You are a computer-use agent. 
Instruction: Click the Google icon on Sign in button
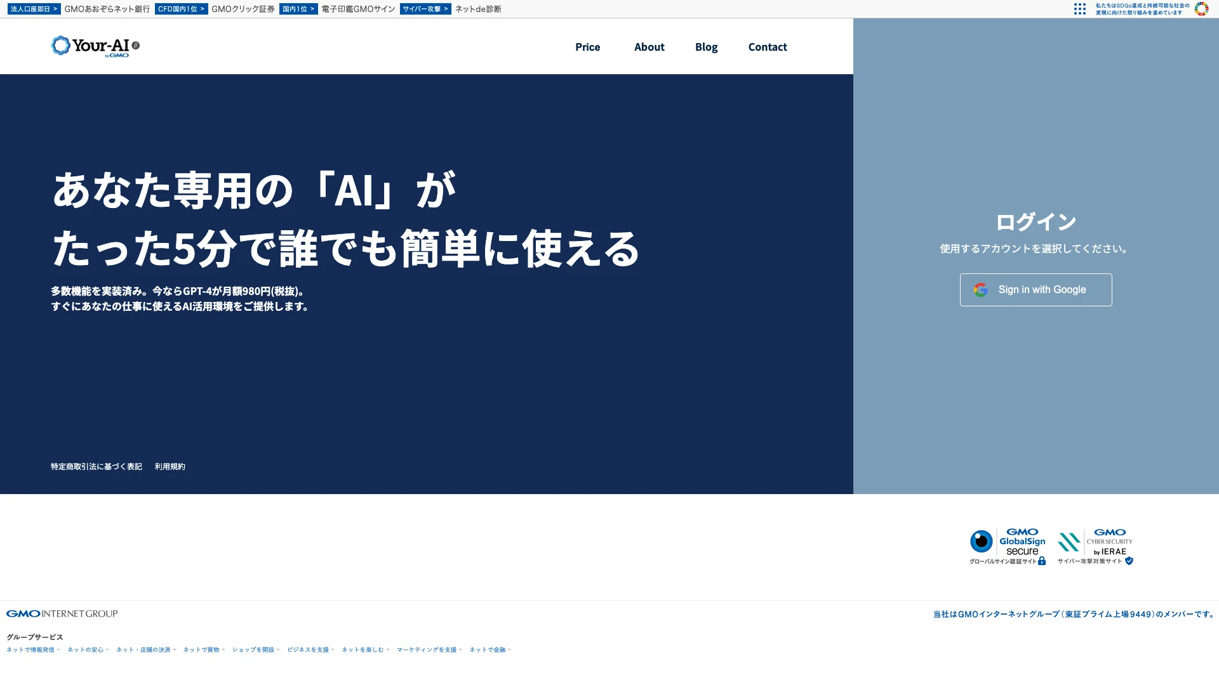point(980,289)
